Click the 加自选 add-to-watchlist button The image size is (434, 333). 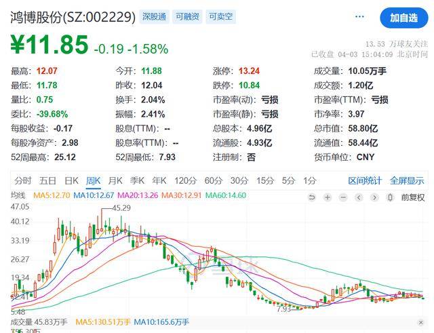pyautogui.click(x=404, y=18)
